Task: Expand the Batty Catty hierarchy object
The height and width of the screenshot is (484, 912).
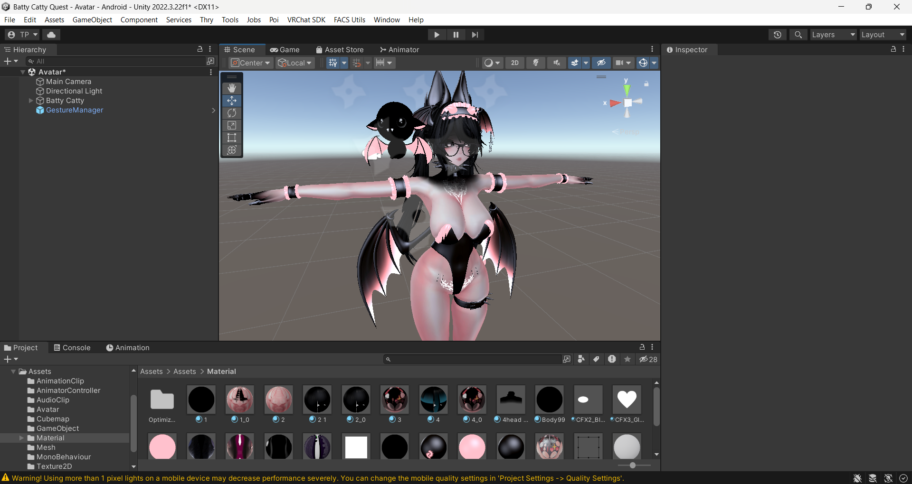Action: [31, 101]
